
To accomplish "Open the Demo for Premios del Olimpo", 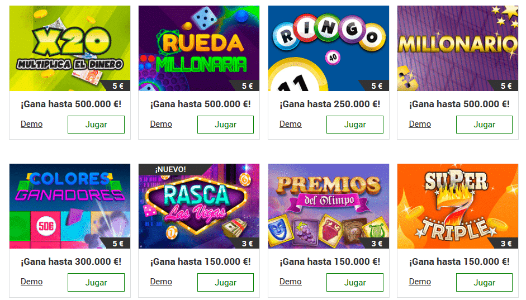I will (291, 282).
